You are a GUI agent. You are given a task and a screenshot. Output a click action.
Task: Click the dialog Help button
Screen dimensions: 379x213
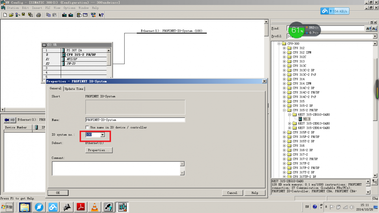pyautogui.click(x=255, y=193)
